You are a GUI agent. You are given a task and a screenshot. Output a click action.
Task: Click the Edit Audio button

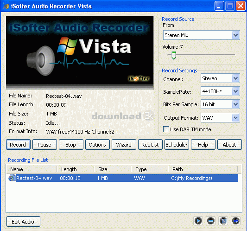[x=23, y=222]
